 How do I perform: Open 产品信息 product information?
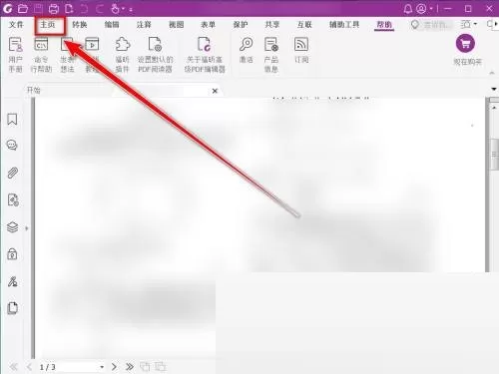[271, 55]
